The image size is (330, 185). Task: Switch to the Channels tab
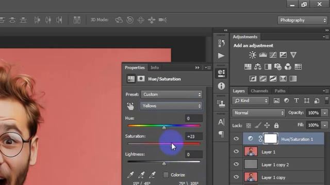259,91
